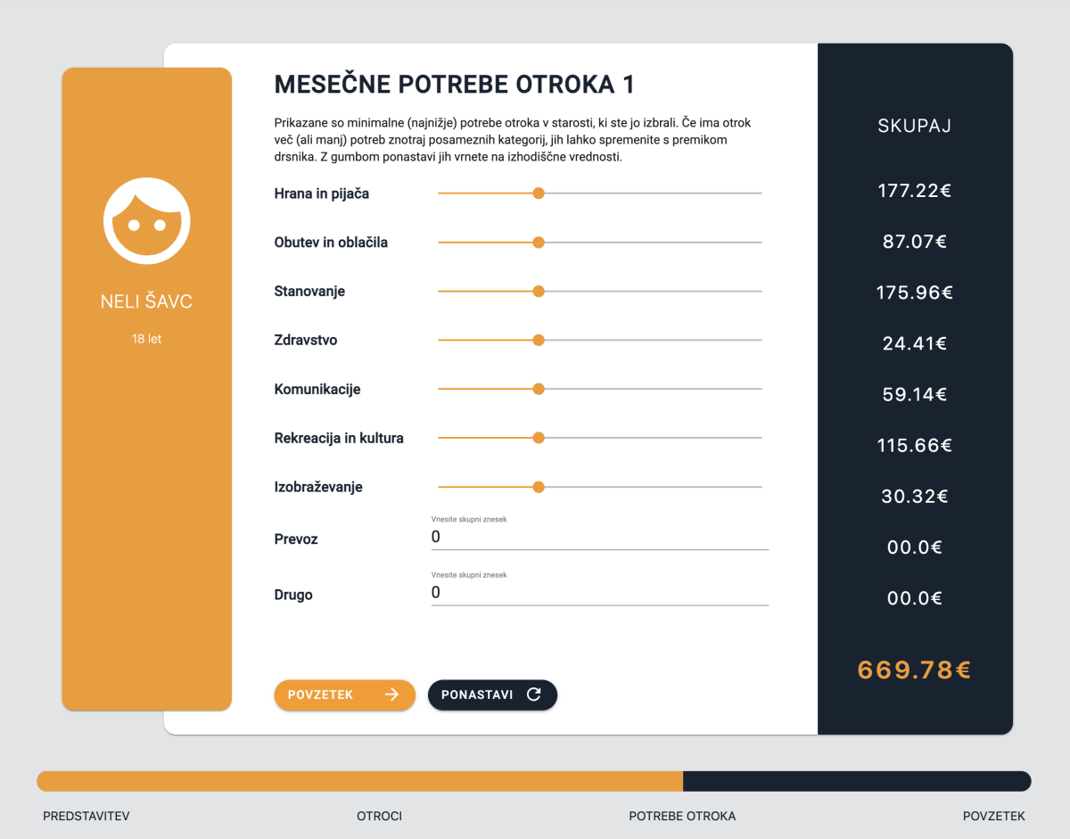Viewport: 1070px width, 839px height.
Task: Reset values with the PONASTAVI button
Action: [492, 695]
